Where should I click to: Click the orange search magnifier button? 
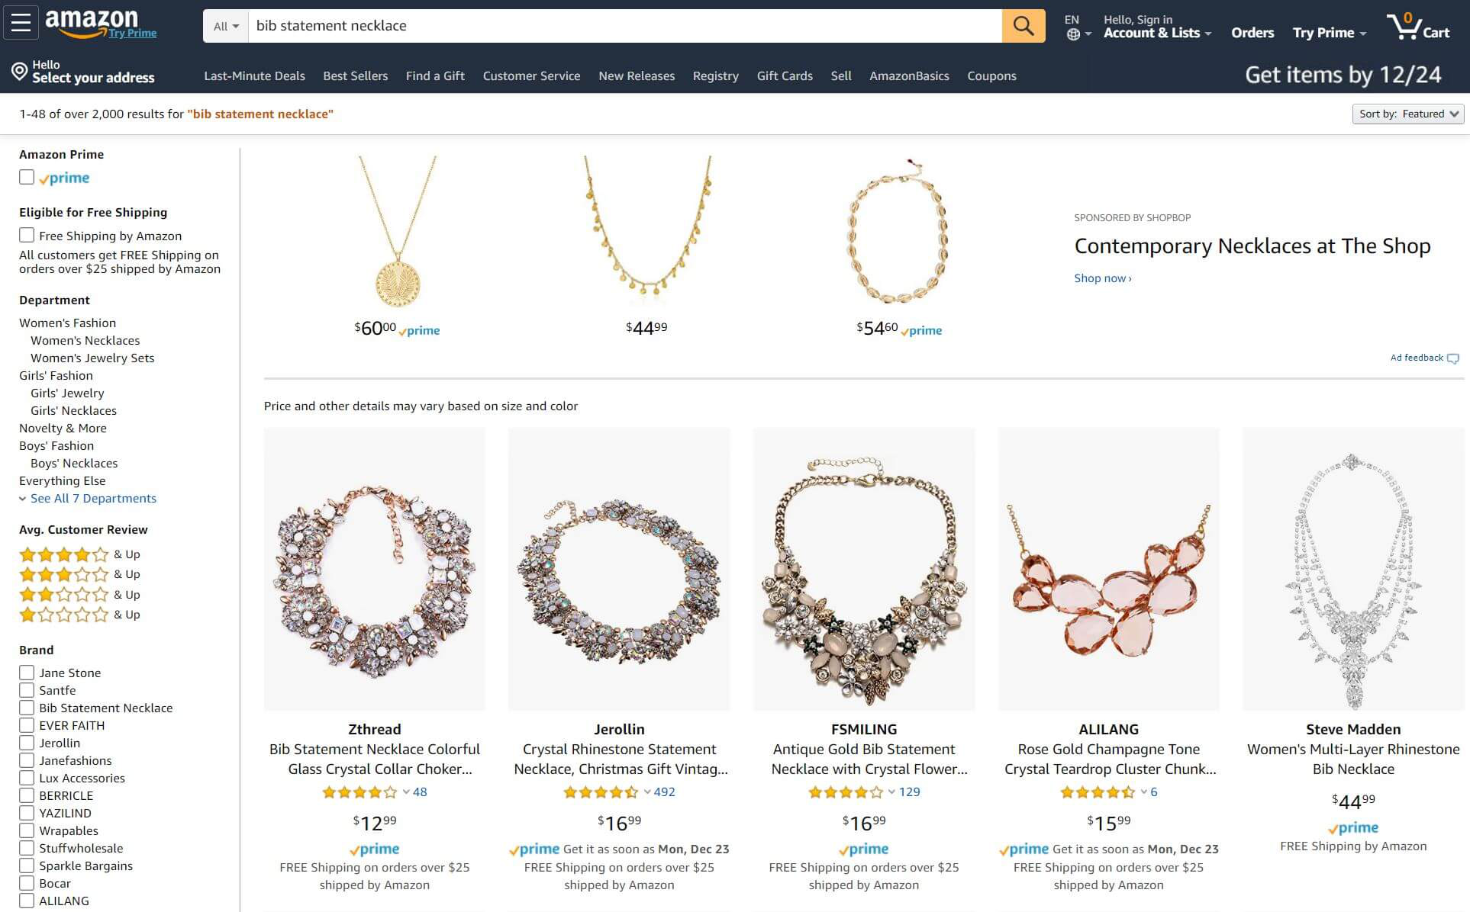1023,26
